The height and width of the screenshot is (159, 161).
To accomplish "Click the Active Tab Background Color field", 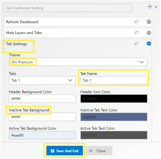I will (x=42, y=135).
